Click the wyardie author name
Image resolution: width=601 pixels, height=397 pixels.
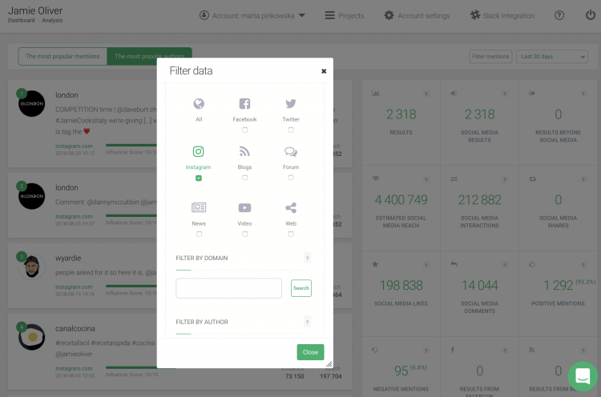pos(68,258)
